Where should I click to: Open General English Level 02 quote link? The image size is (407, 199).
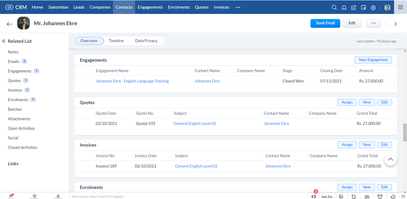(195, 124)
